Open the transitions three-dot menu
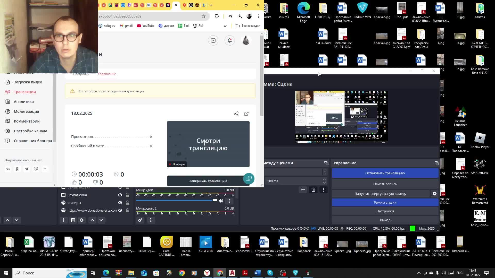This screenshot has width=495, height=278. point(324,190)
